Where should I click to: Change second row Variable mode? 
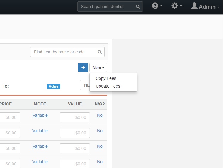(40, 131)
